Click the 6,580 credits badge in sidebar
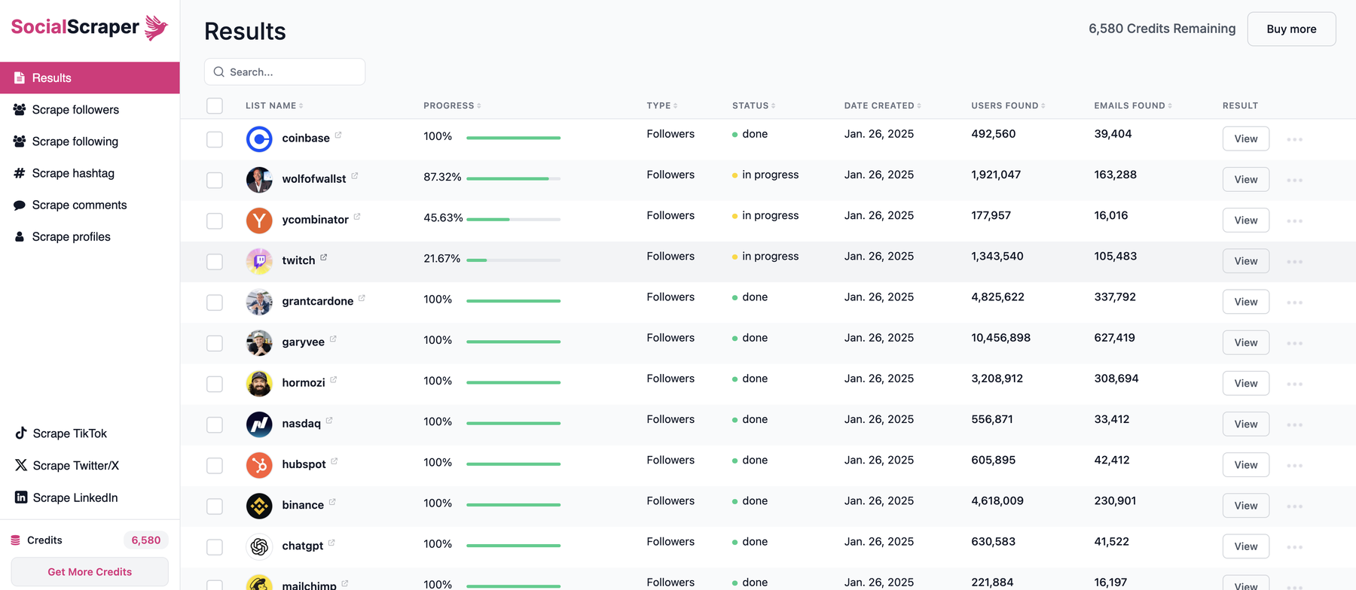1356x590 pixels. [x=145, y=540]
